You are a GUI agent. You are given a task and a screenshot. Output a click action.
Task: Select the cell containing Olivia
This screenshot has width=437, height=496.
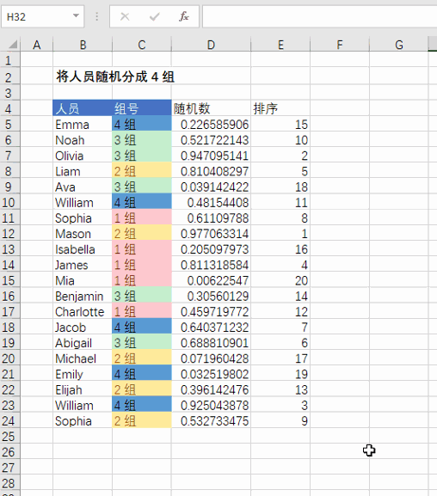pos(83,156)
